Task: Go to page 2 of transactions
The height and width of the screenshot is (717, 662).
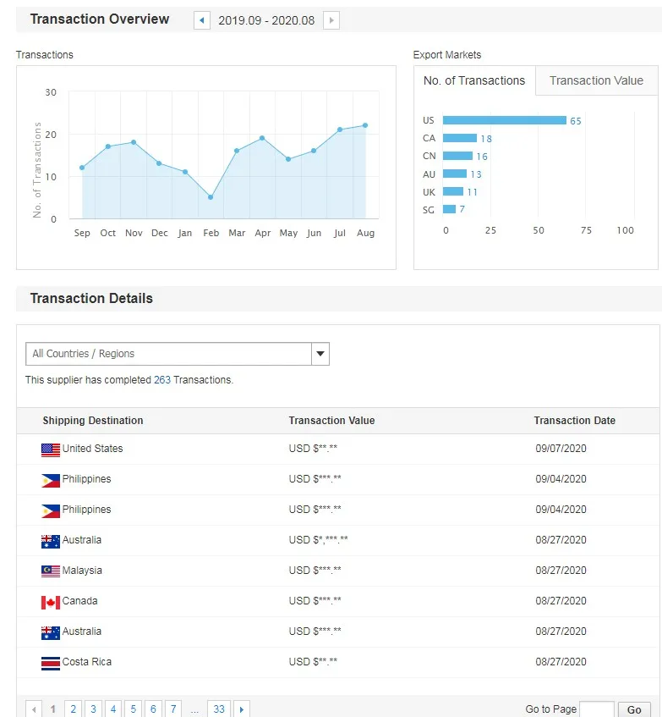Action: (x=74, y=709)
